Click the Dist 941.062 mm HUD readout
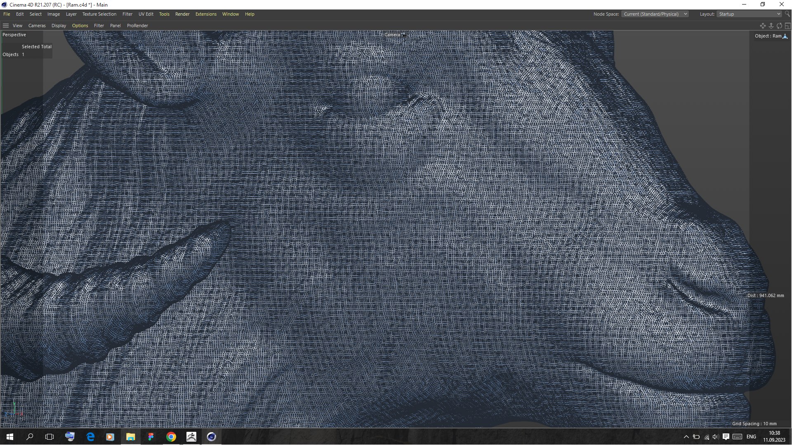Image resolution: width=792 pixels, height=445 pixels. tap(766, 295)
